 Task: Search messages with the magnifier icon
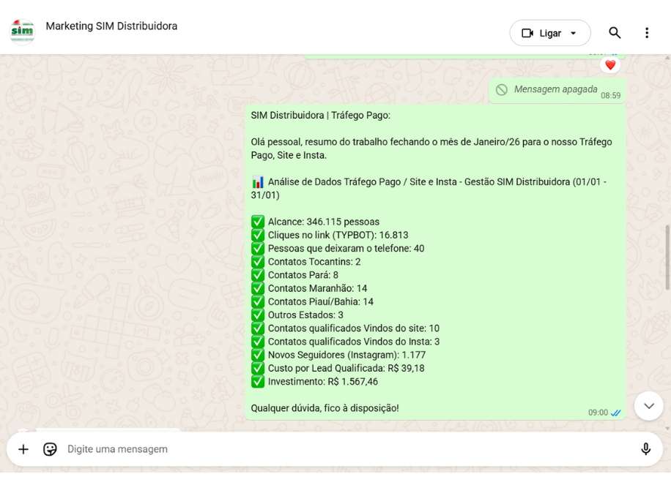(x=615, y=33)
